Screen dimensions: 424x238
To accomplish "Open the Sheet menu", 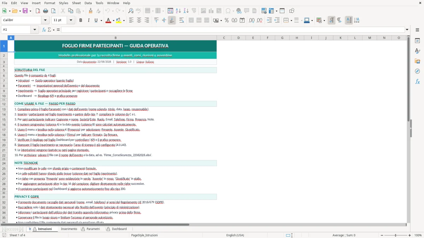I will click(x=76, y=3).
